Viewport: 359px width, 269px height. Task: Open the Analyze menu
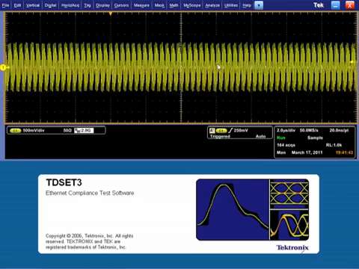212,5
